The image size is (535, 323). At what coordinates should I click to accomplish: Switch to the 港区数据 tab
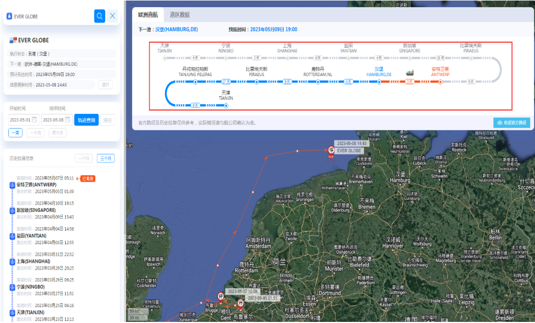(179, 15)
